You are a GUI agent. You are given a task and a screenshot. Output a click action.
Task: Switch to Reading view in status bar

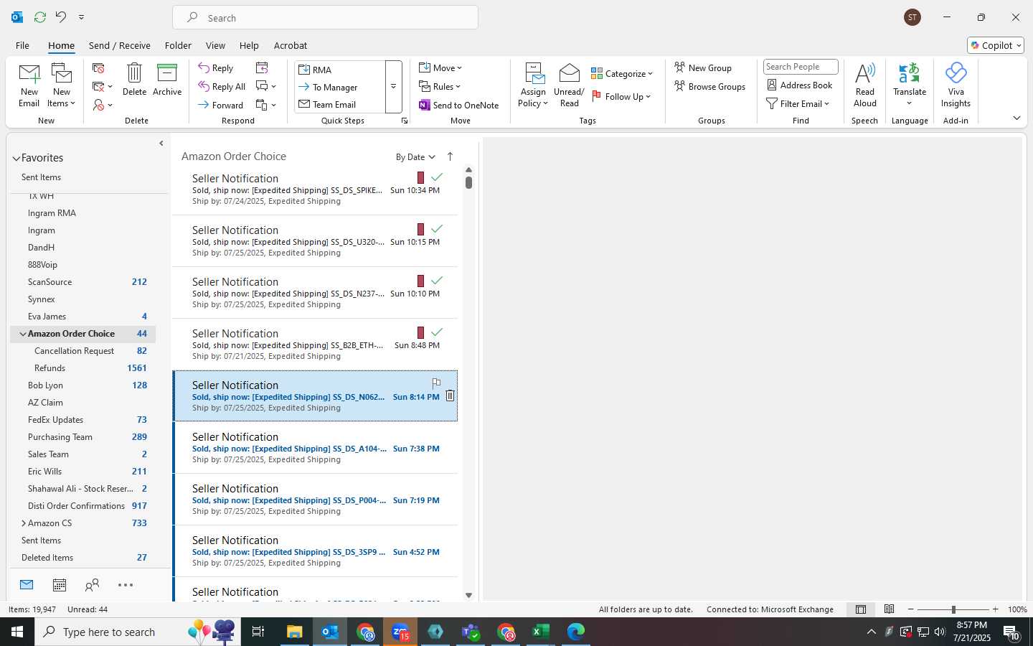coord(889,609)
